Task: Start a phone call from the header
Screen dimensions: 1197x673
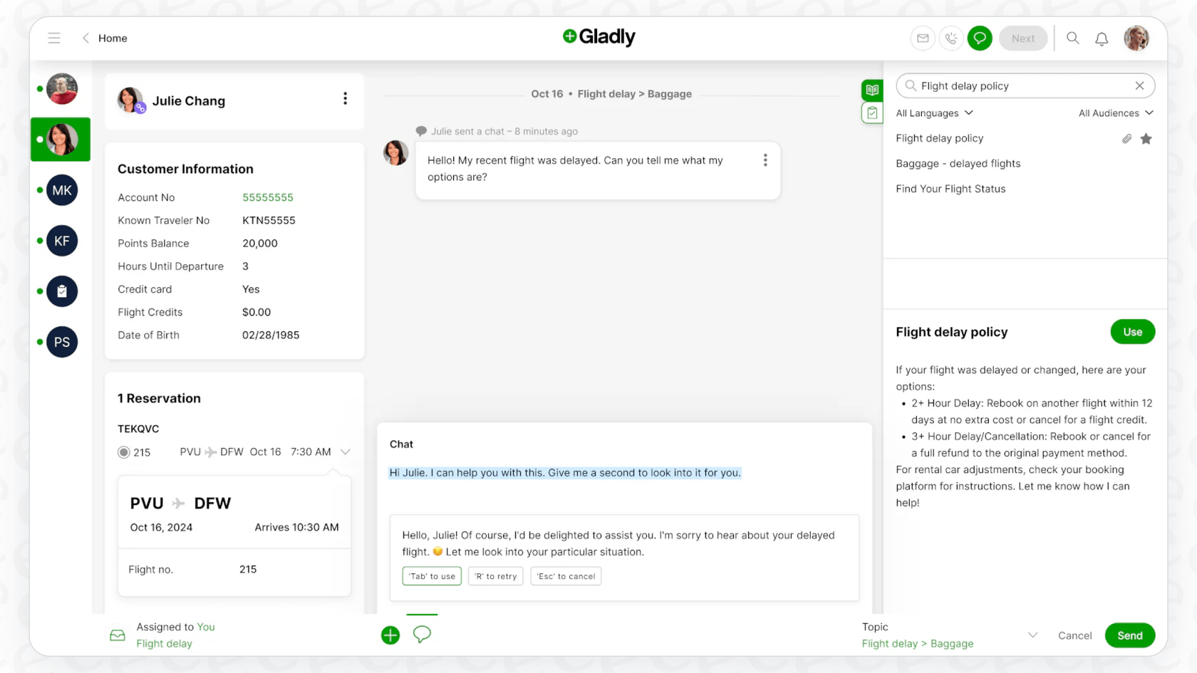Action: pos(951,38)
